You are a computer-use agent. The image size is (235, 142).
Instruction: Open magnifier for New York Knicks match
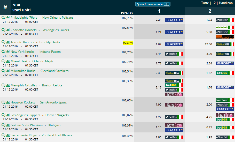[x=3, y=52]
